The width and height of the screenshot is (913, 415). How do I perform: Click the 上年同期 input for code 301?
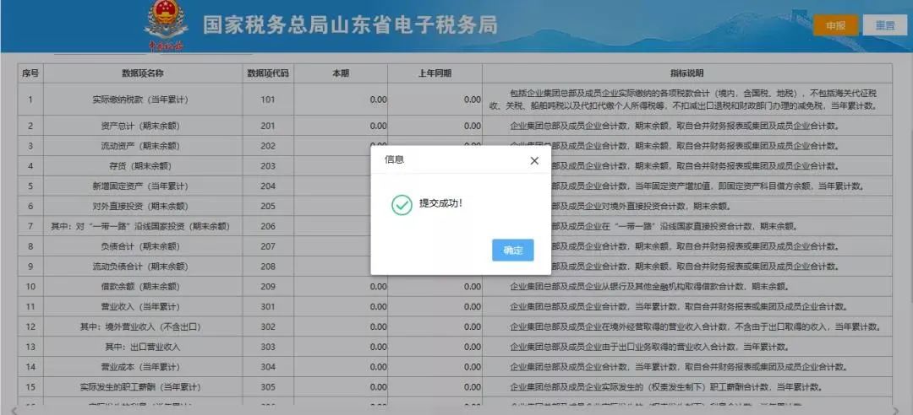pos(435,306)
